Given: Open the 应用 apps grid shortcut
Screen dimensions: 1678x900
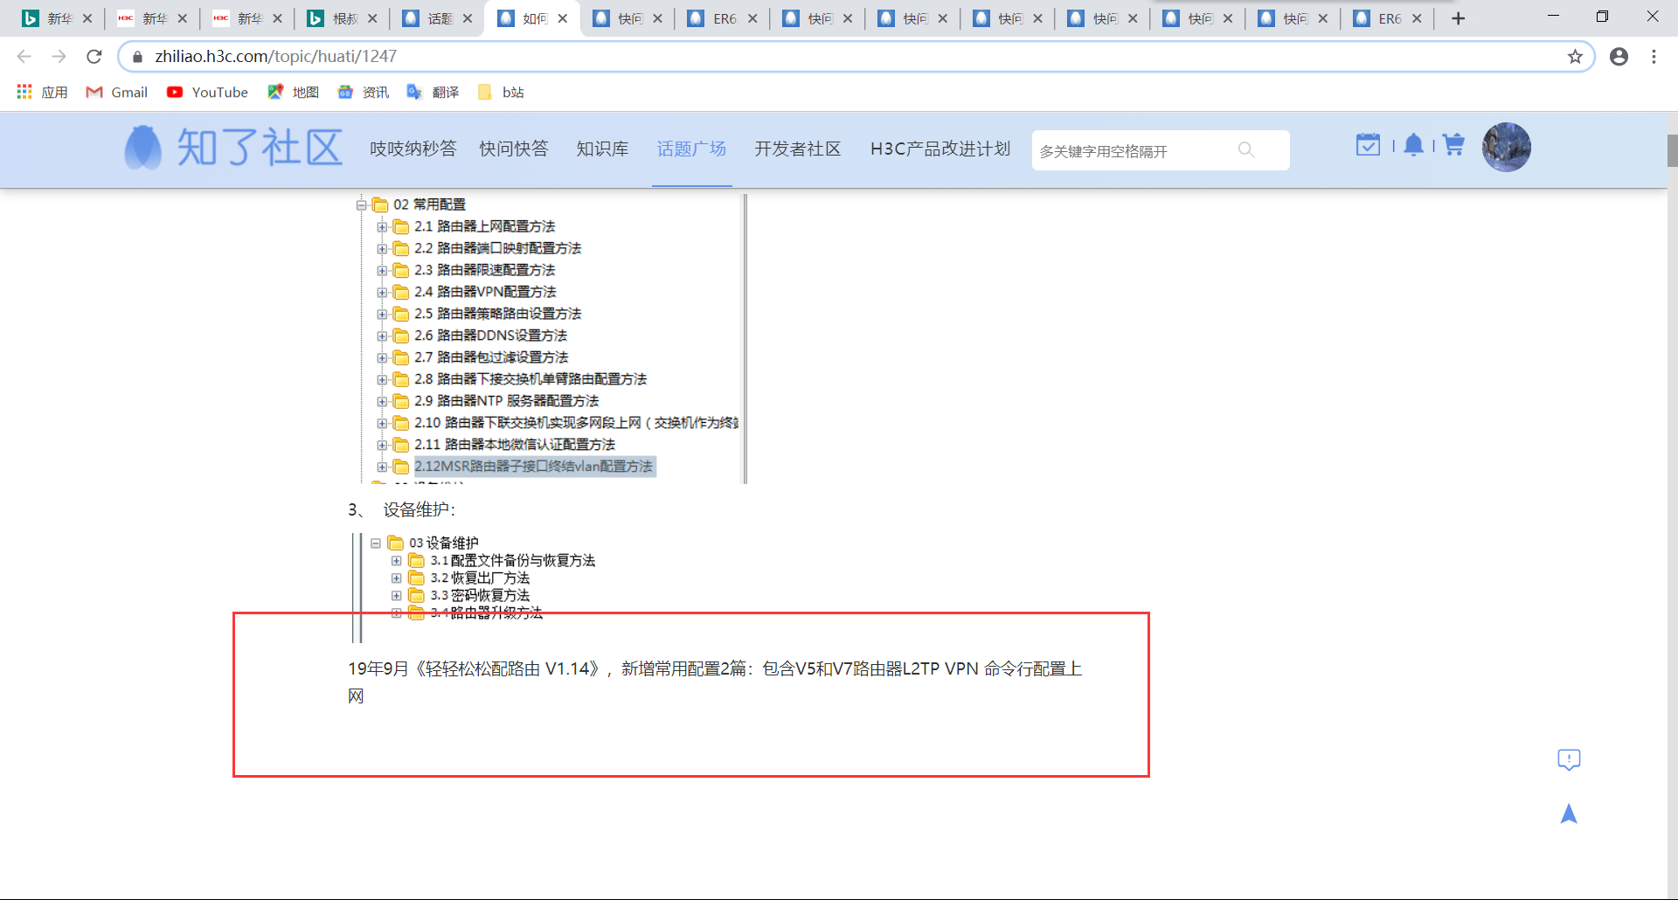Looking at the screenshot, I should 42,92.
